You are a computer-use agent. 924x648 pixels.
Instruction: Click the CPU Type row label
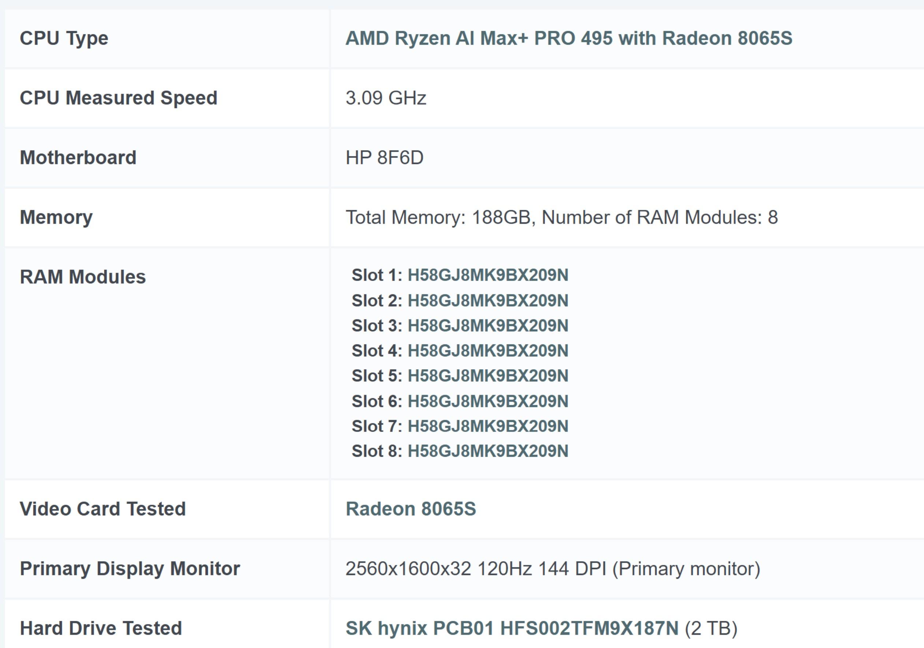64,38
